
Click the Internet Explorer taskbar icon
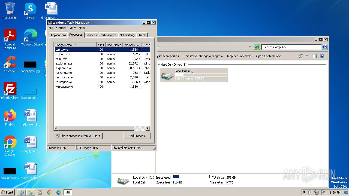pos(22,192)
